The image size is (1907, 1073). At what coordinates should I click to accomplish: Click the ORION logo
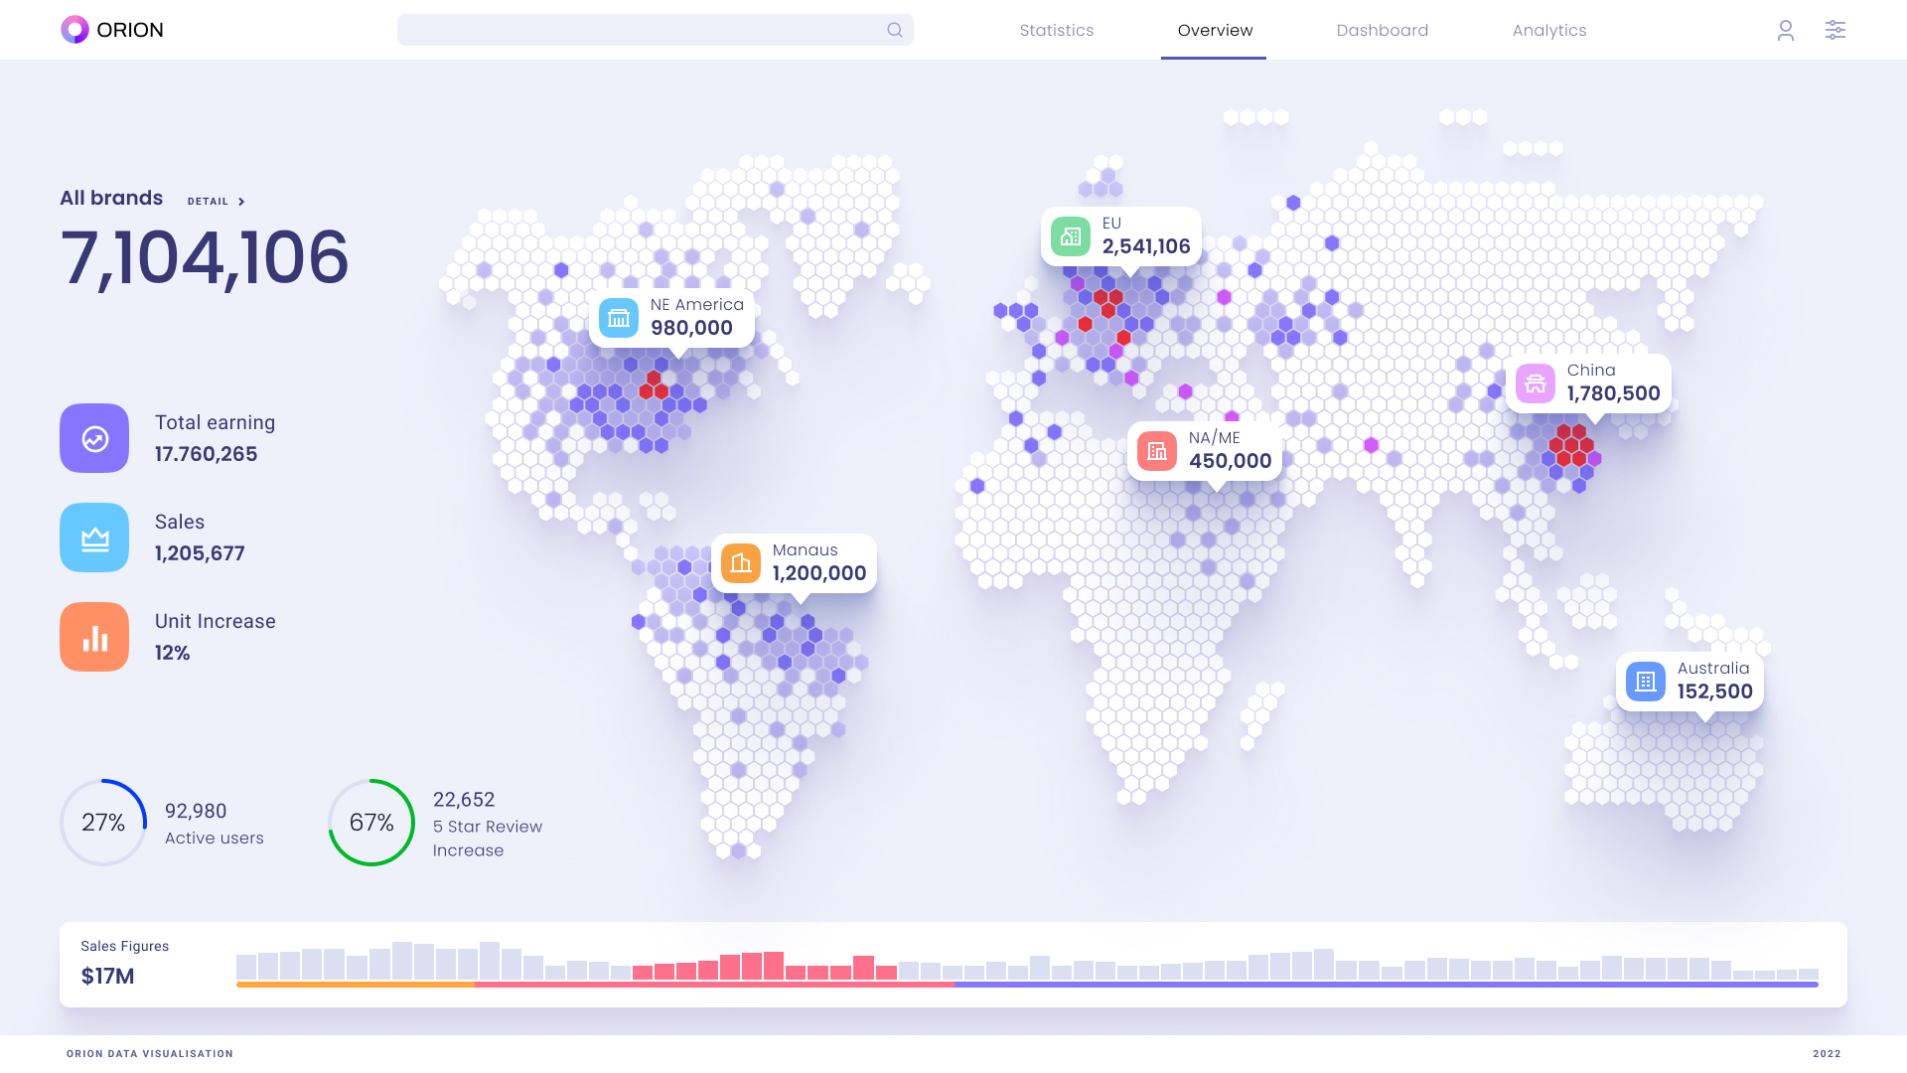111,30
